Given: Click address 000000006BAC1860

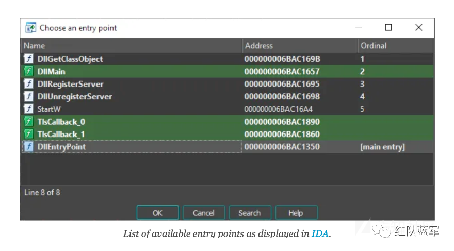Looking at the screenshot, I should pos(282,134).
